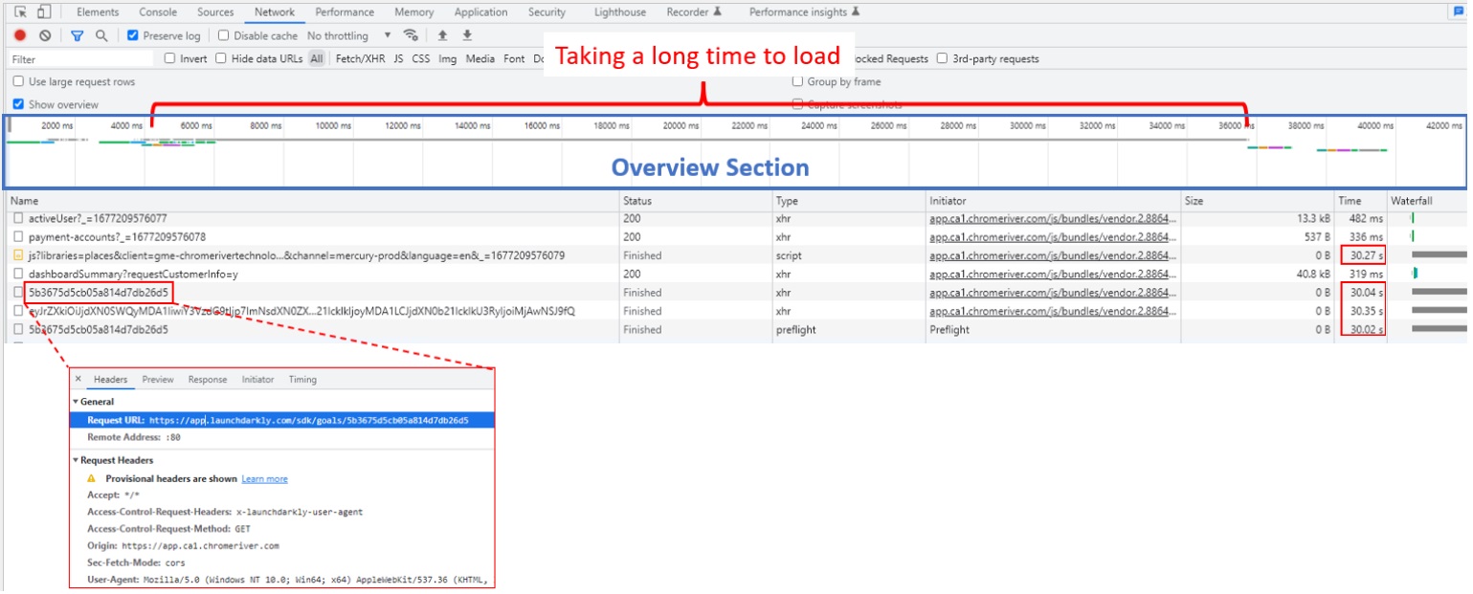
Task: Import HAR file using the upload icon
Action: [442, 35]
